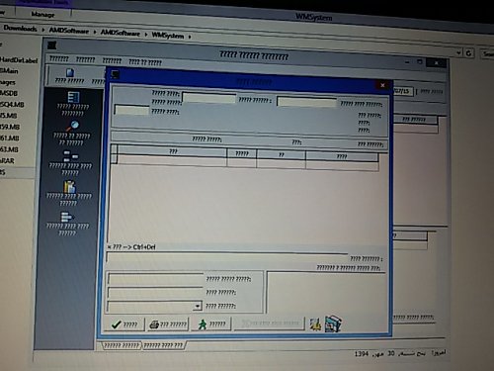Select HardDirLabel in the navigation pane
The height and width of the screenshot is (371, 494).
[19, 60]
